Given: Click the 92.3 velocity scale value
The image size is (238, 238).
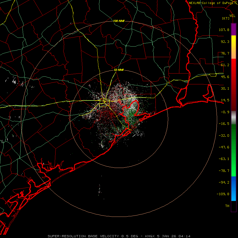Looking at the screenshot, I should [x=225, y=42].
